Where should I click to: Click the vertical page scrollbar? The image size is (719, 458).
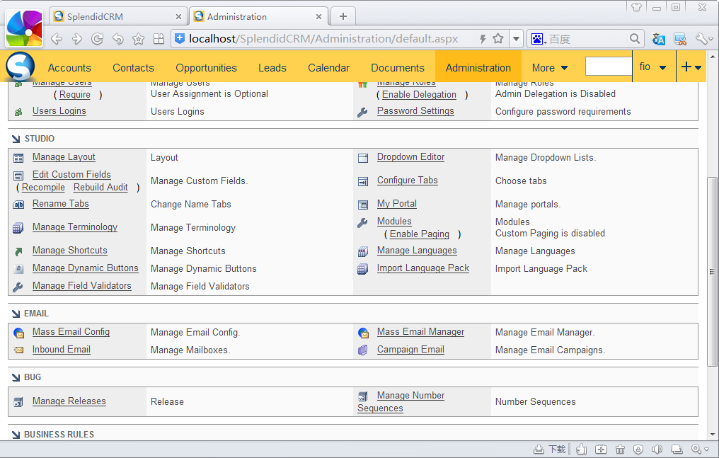pos(712,271)
